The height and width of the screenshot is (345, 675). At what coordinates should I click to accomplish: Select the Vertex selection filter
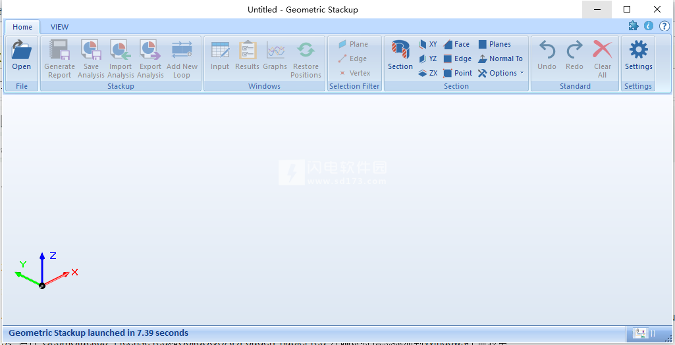click(355, 73)
